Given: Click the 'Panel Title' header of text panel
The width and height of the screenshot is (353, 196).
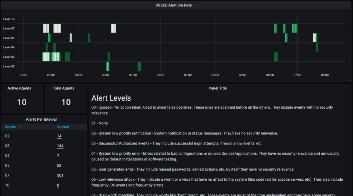Looking at the screenshot, I should [217, 88].
